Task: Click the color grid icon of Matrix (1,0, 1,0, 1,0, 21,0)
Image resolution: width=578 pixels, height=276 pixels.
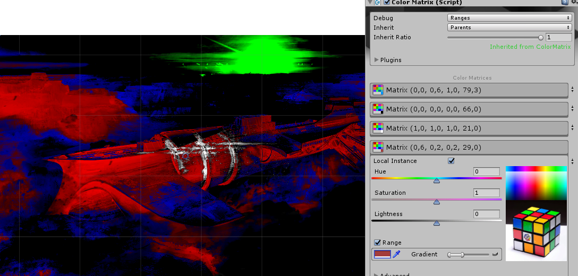Action: point(378,128)
